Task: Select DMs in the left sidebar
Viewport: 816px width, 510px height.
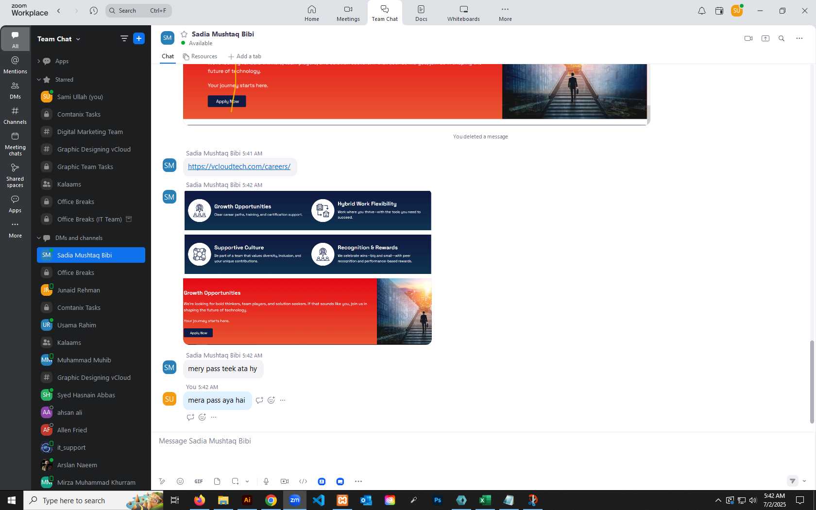Action: pyautogui.click(x=15, y=90)
